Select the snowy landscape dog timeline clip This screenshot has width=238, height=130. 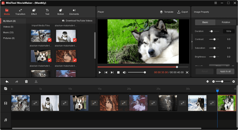click(x=197, y=103)
